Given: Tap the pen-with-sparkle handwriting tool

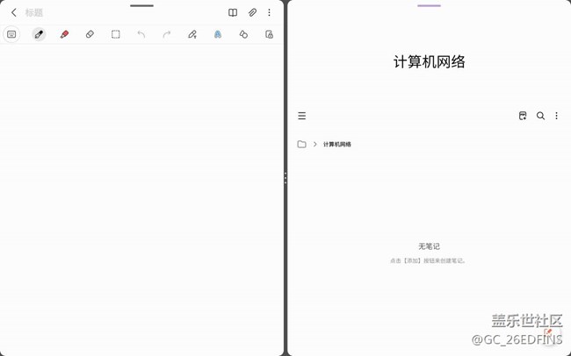Looking at the screenshot, I should (192, 34).
